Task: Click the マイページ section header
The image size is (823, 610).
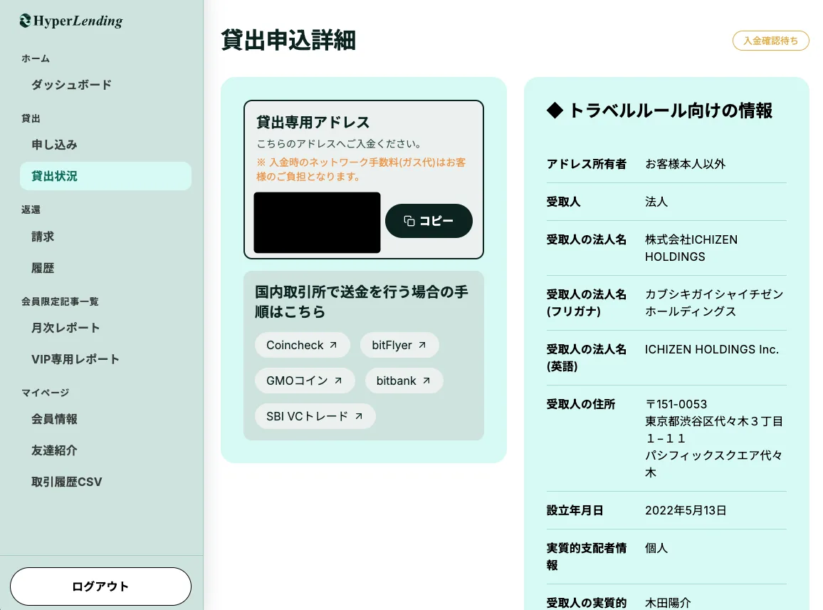Action: point(45,393)
